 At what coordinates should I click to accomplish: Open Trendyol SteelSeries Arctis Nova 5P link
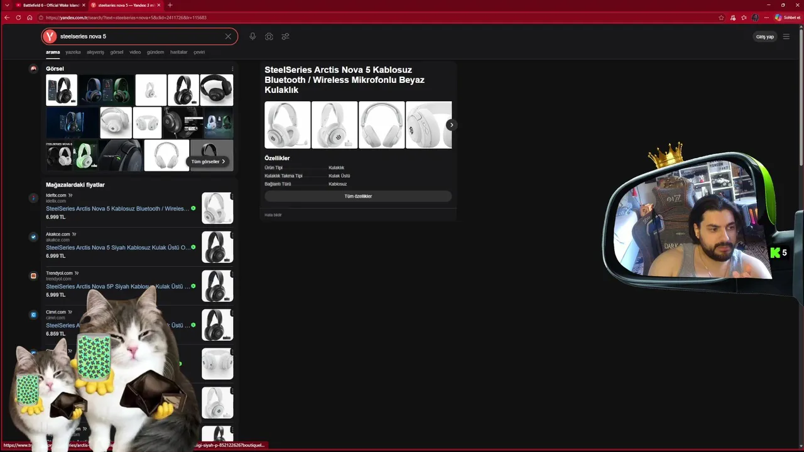117,286
